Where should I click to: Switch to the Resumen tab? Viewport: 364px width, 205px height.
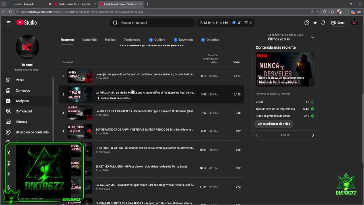pyautogui.click(x=67, y=40)
